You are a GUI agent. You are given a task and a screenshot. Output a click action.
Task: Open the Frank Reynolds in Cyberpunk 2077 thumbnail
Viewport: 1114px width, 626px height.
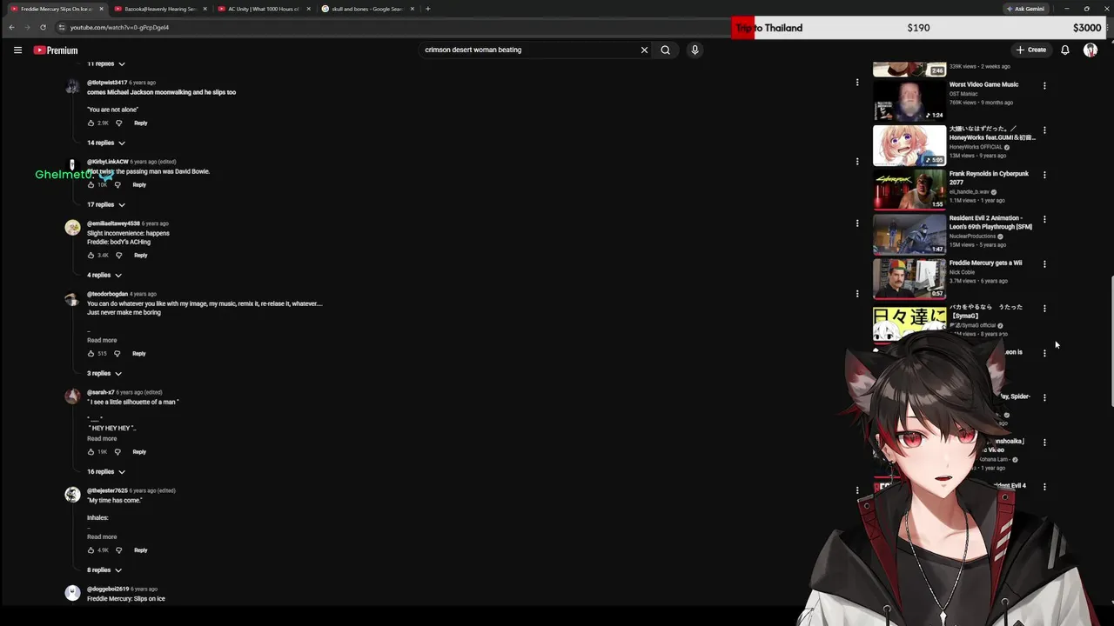coord(909,190)
